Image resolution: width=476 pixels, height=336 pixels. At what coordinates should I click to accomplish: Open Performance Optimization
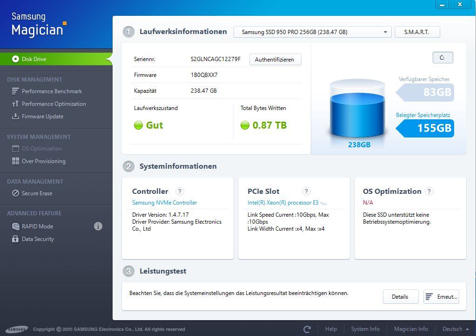click(x=54, y=104)
